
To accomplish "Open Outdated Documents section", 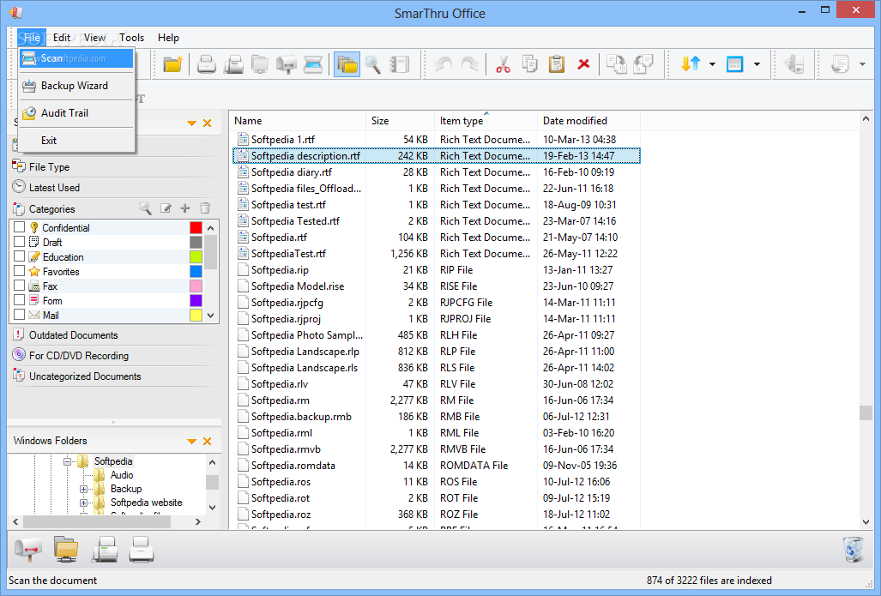I will pyautogui.click(x=74, y=335).
